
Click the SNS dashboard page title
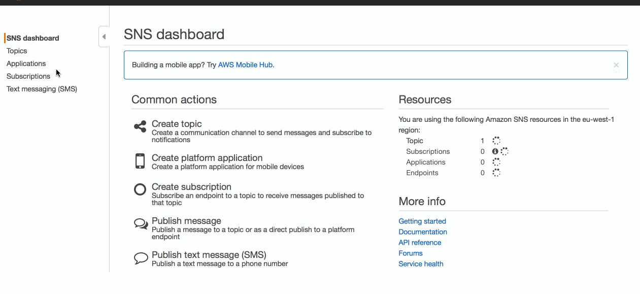tap(174, 34)
